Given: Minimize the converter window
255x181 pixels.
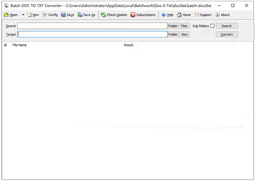Looking at the screenshot, I should (219, 6).
